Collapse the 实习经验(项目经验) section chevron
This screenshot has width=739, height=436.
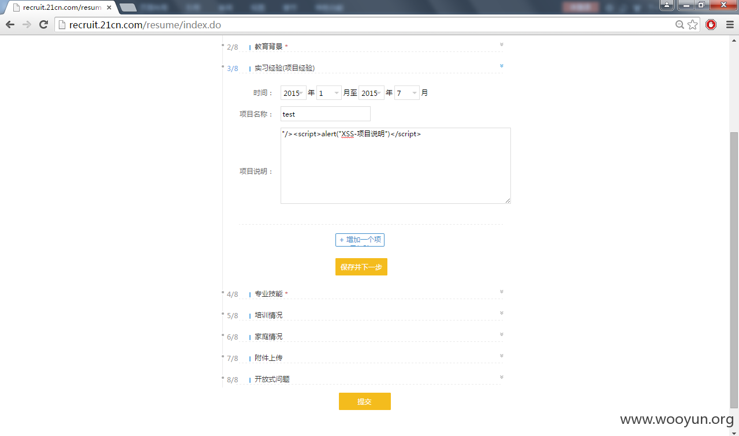(x=501, y=65)
